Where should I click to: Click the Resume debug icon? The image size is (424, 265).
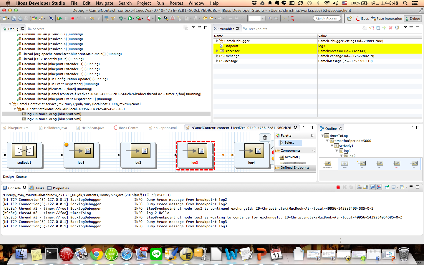60,18
